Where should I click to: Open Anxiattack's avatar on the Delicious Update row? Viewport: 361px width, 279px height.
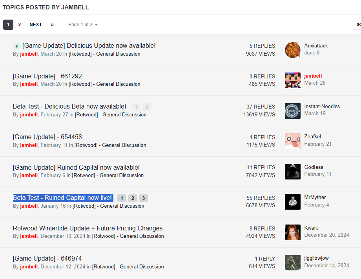[292, 50]
